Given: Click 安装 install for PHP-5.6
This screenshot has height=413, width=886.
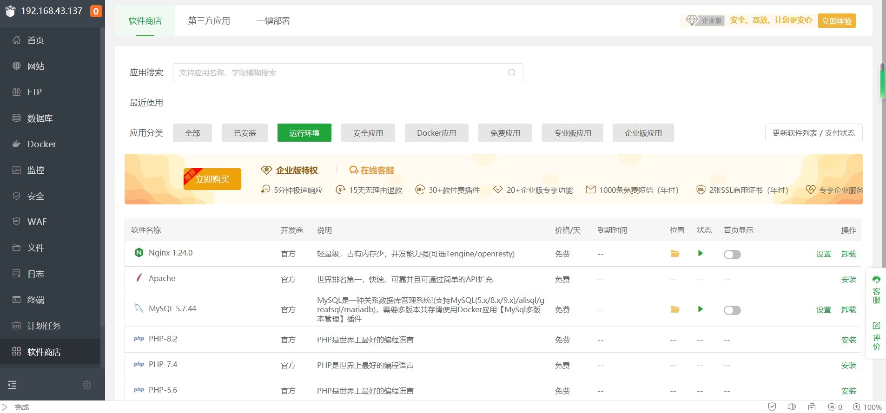Looking at the screenshot, I should [x=849, y=391].
